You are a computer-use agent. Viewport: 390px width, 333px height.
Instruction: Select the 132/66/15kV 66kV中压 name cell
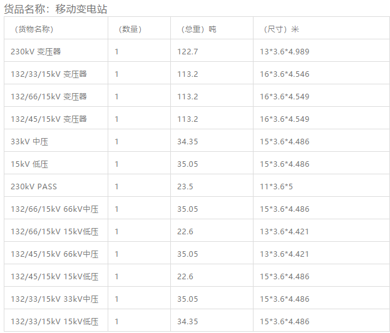[x=54, y=209]
